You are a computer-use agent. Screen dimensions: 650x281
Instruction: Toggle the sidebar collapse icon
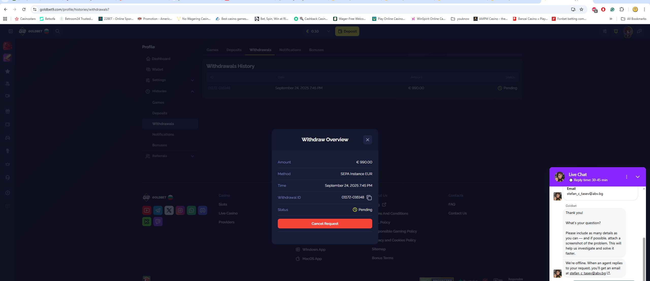11,31
